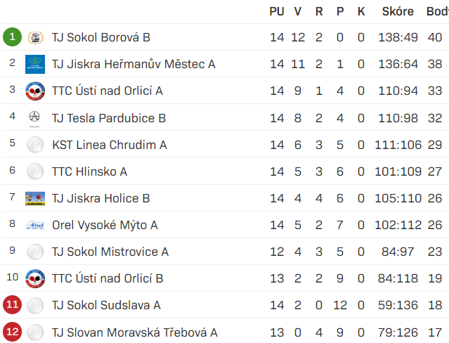Screen dimensions: 449x343
Task: Open the TJ Tesla Pardubice B team link
Action: (109, 118)
